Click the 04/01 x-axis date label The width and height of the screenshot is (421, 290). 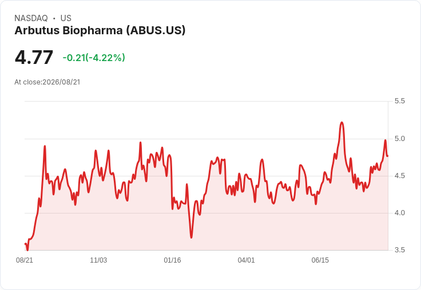(246, 260)
